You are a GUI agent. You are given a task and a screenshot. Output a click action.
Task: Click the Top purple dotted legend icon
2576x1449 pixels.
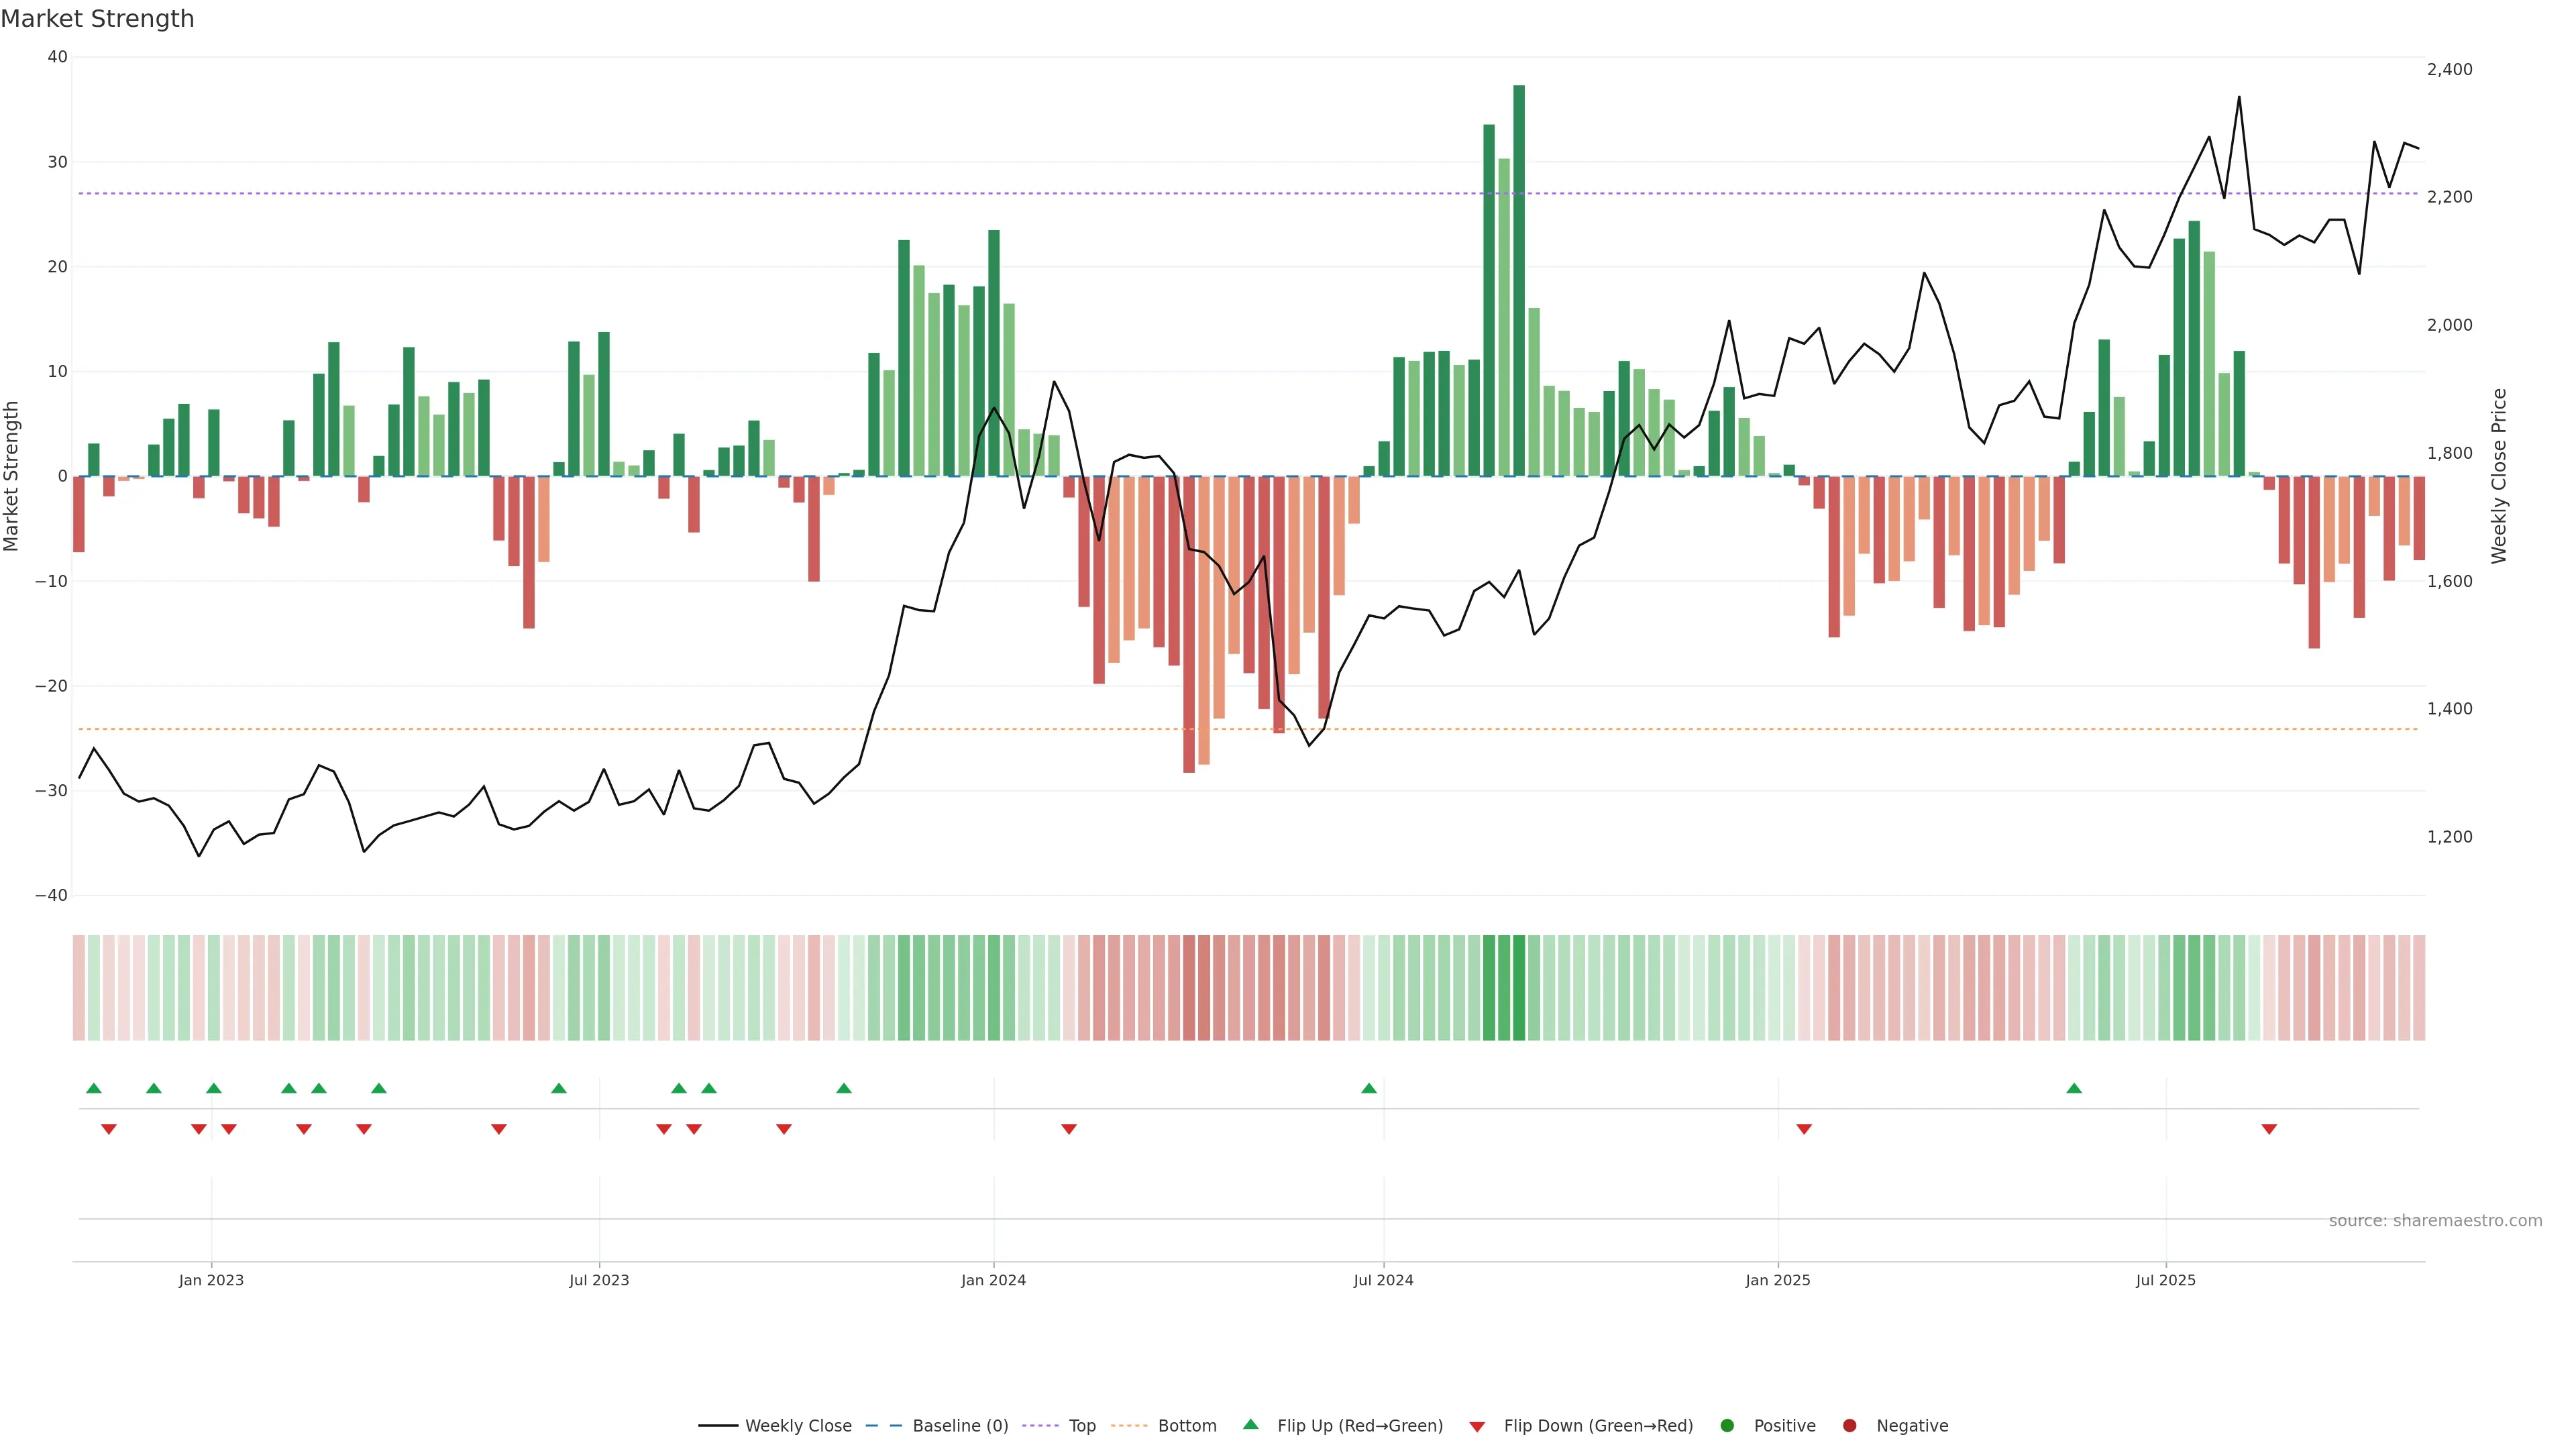click(x=1040, y=1426)
